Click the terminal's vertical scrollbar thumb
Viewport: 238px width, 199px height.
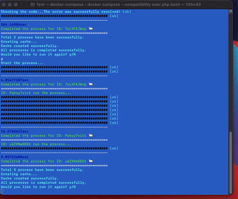pyautogui.click(x=231, y=162)
